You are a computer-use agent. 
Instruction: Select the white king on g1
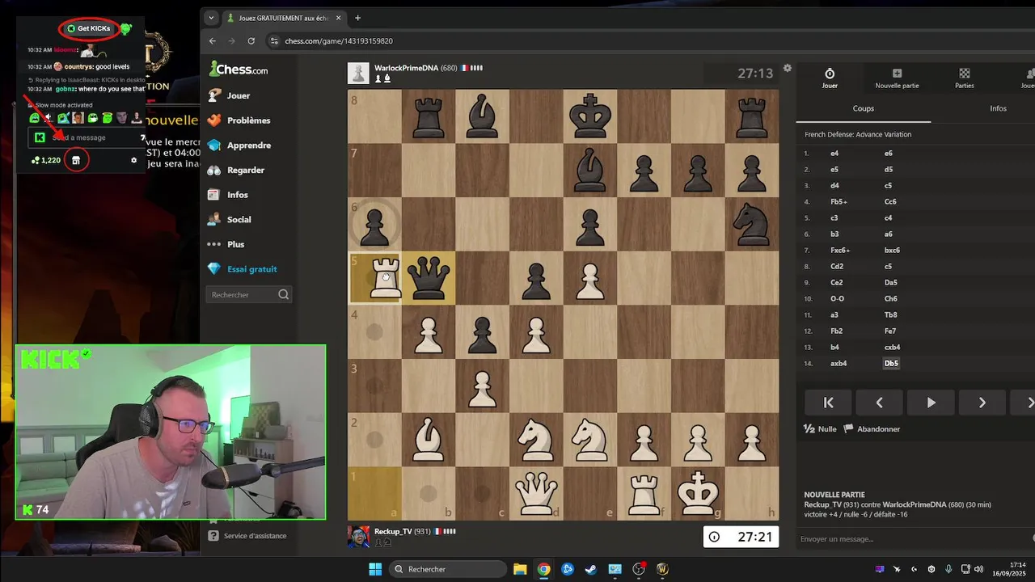coord(699,494)
